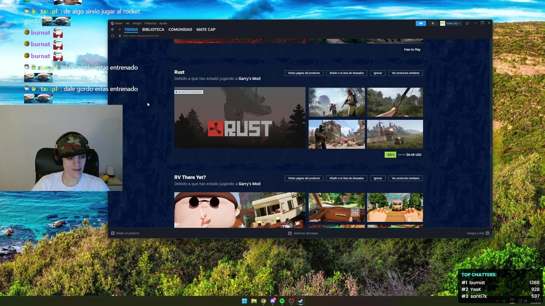Click the #3 santi7k top chatter entry
This screenshot has width=545, height=306.
point(500,296)
